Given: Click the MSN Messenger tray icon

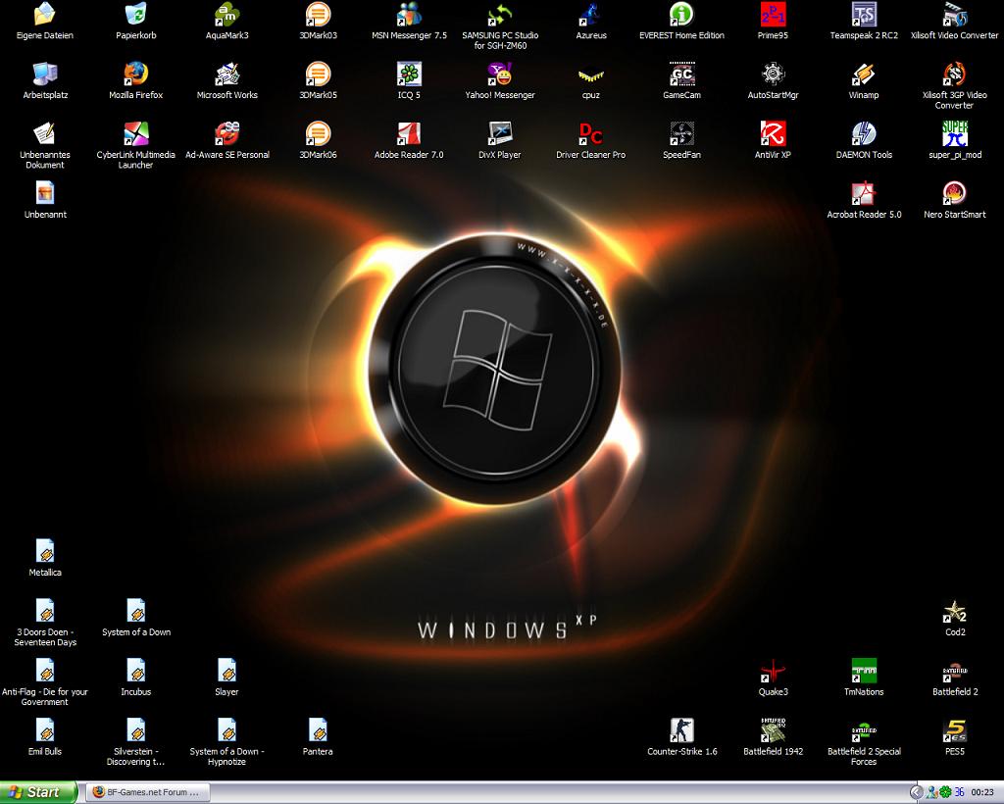Looking at the screenshot, I should 932,792.
